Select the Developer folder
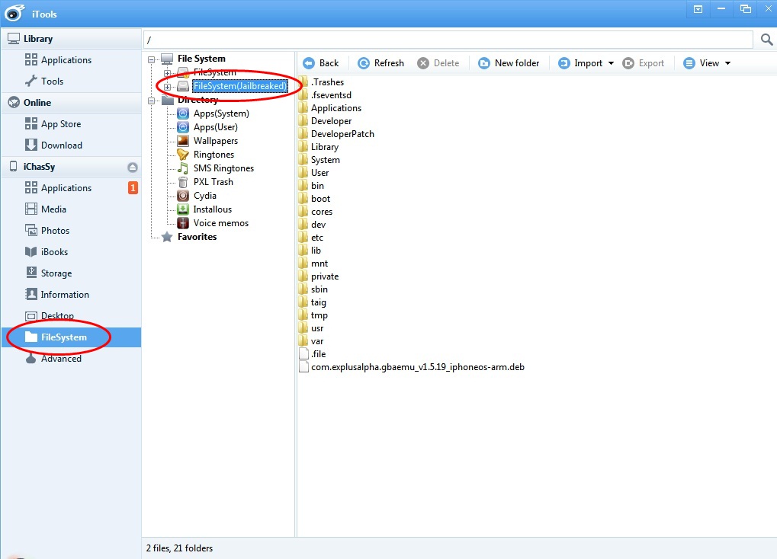 pyautogui.click(x=326, y=121)
